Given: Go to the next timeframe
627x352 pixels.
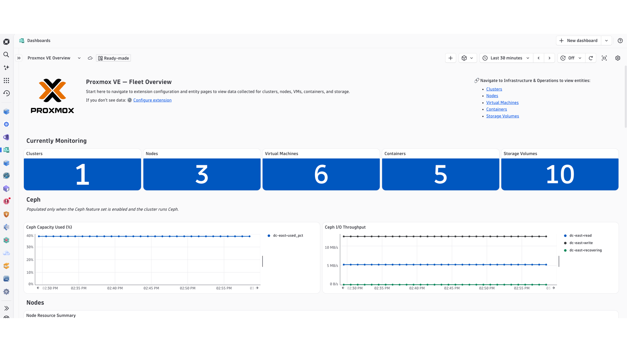Looking at the screenshot, I should [x=549, y=58].
